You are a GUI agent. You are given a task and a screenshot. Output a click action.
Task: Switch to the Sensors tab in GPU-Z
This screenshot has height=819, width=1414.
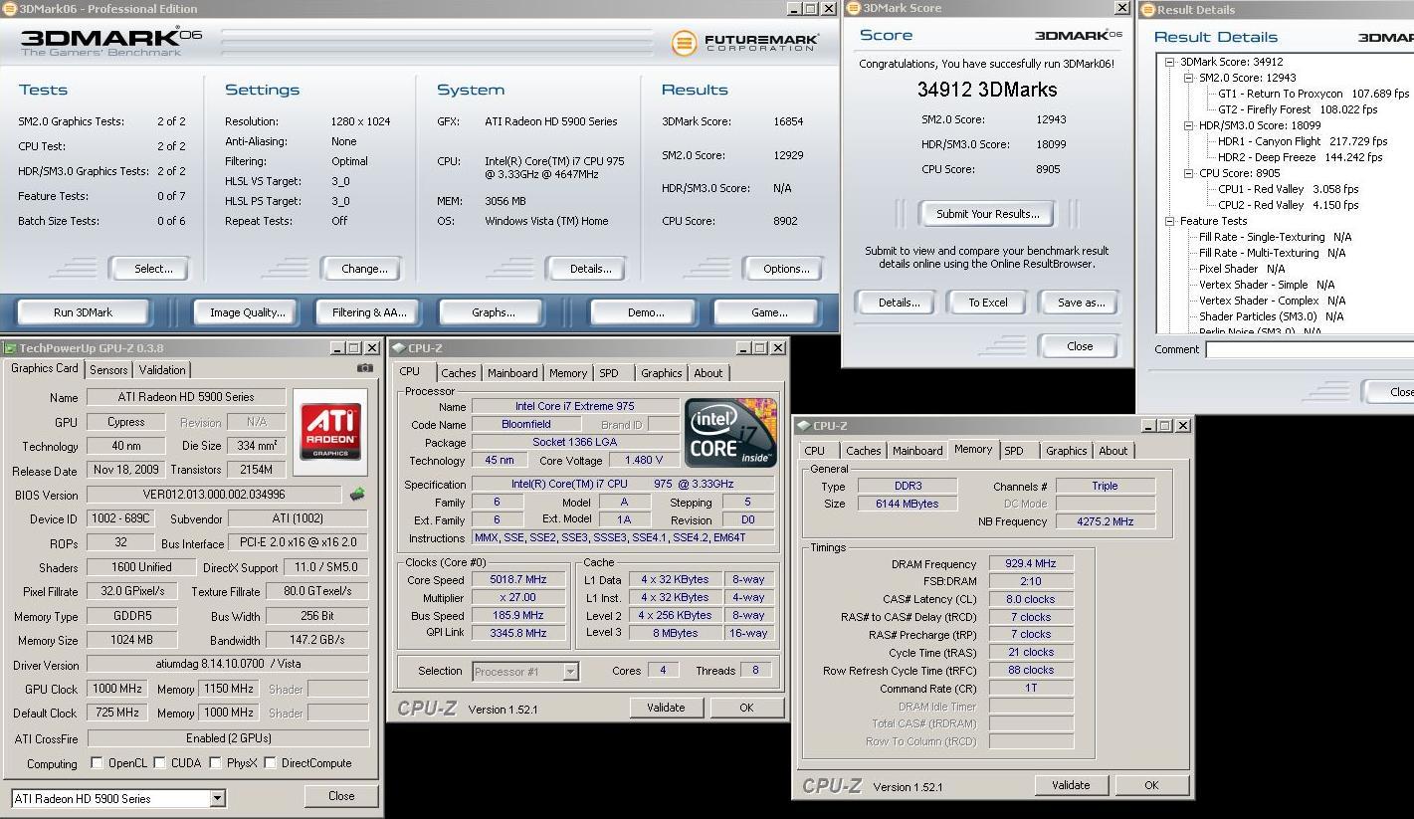(x=108, y=369)
